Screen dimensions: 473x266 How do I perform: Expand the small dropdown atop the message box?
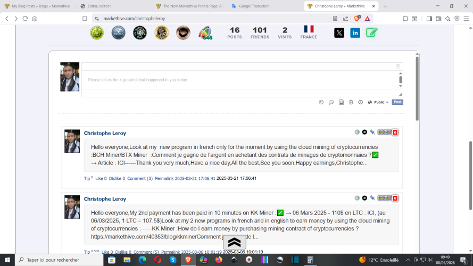point(398,66)
